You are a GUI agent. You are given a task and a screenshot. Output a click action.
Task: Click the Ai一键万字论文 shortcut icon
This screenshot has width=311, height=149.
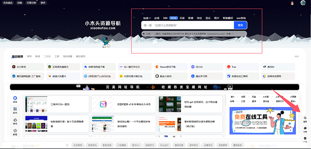click(121, 67)
